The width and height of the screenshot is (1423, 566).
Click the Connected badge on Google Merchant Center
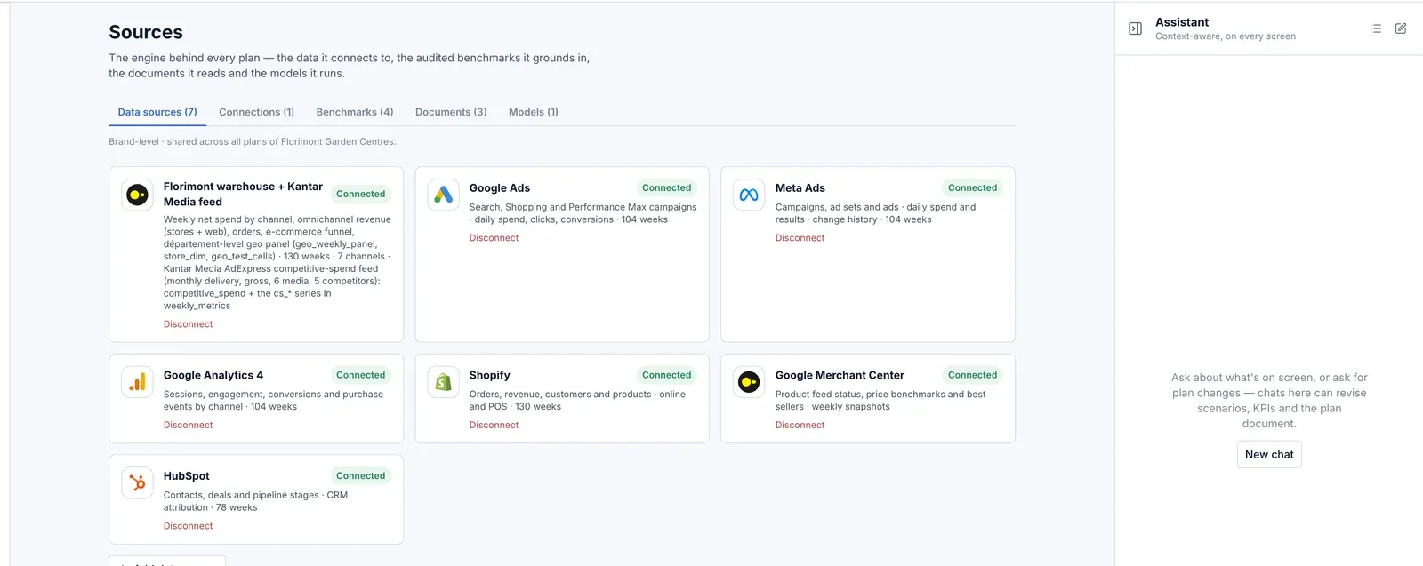pyautogui.click(x=972, y=375)
